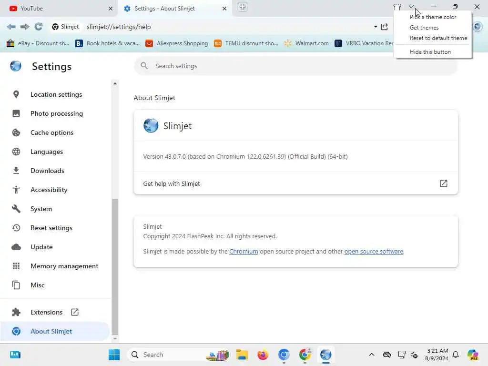Open Memory management settings
This screenshot has width=488, height=366.
(55, 266)
